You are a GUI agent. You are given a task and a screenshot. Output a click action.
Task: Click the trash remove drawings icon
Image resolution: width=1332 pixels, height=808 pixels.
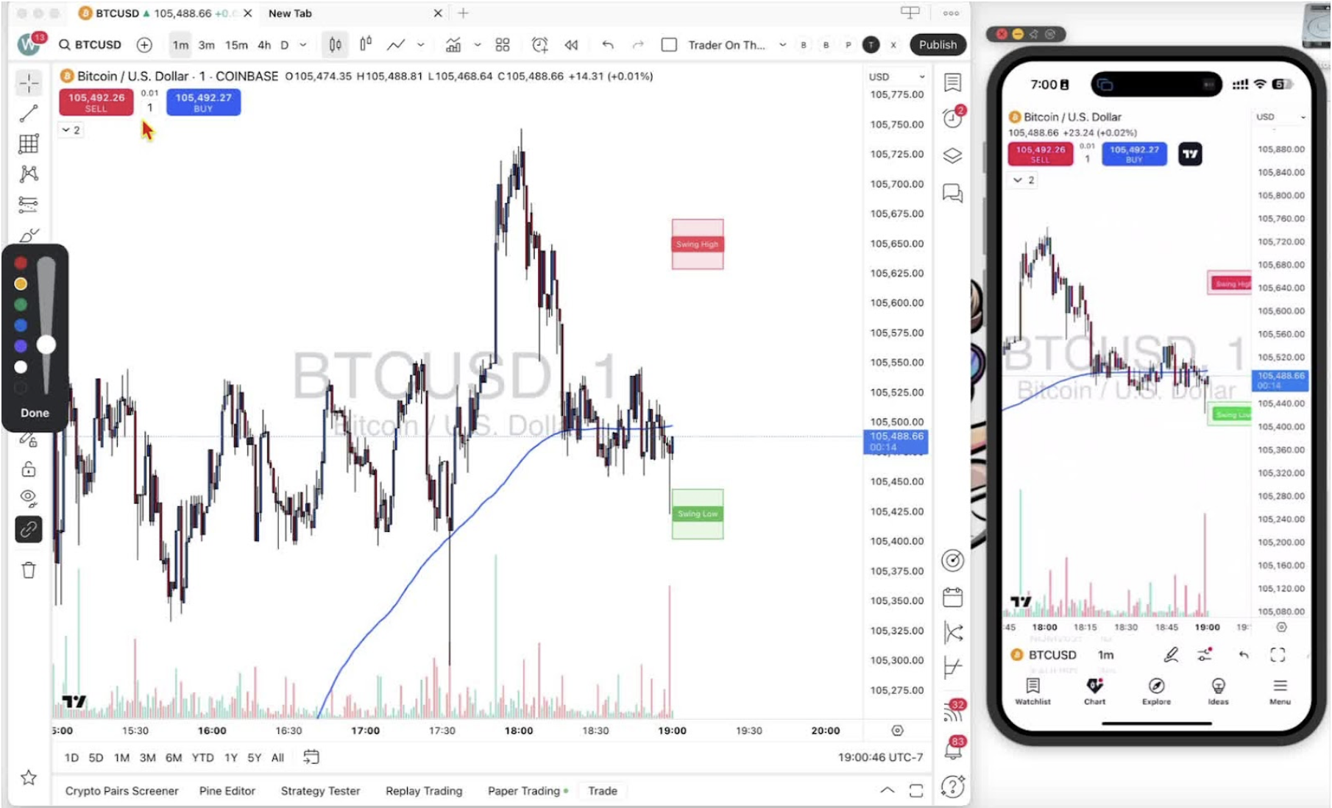pos(29,570)
